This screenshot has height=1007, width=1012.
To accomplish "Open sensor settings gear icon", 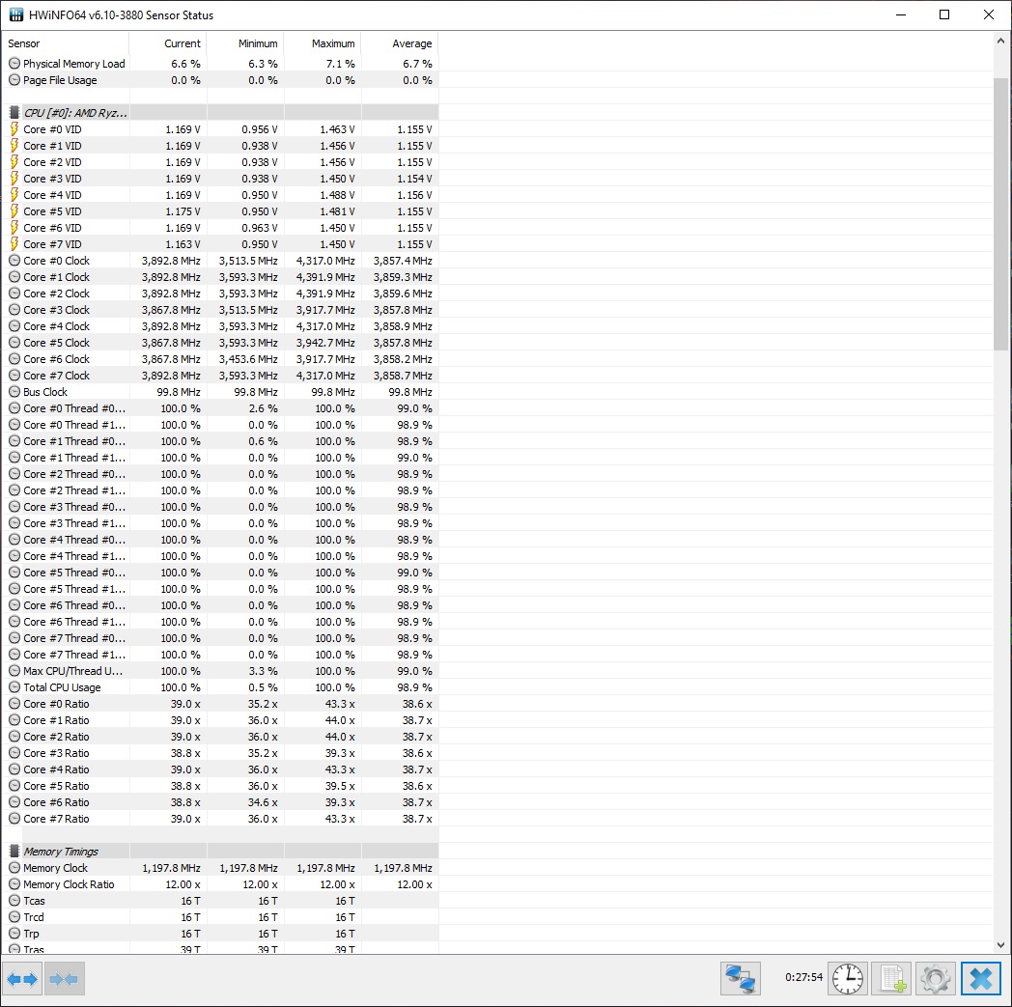I will click(x=936, y=979).
